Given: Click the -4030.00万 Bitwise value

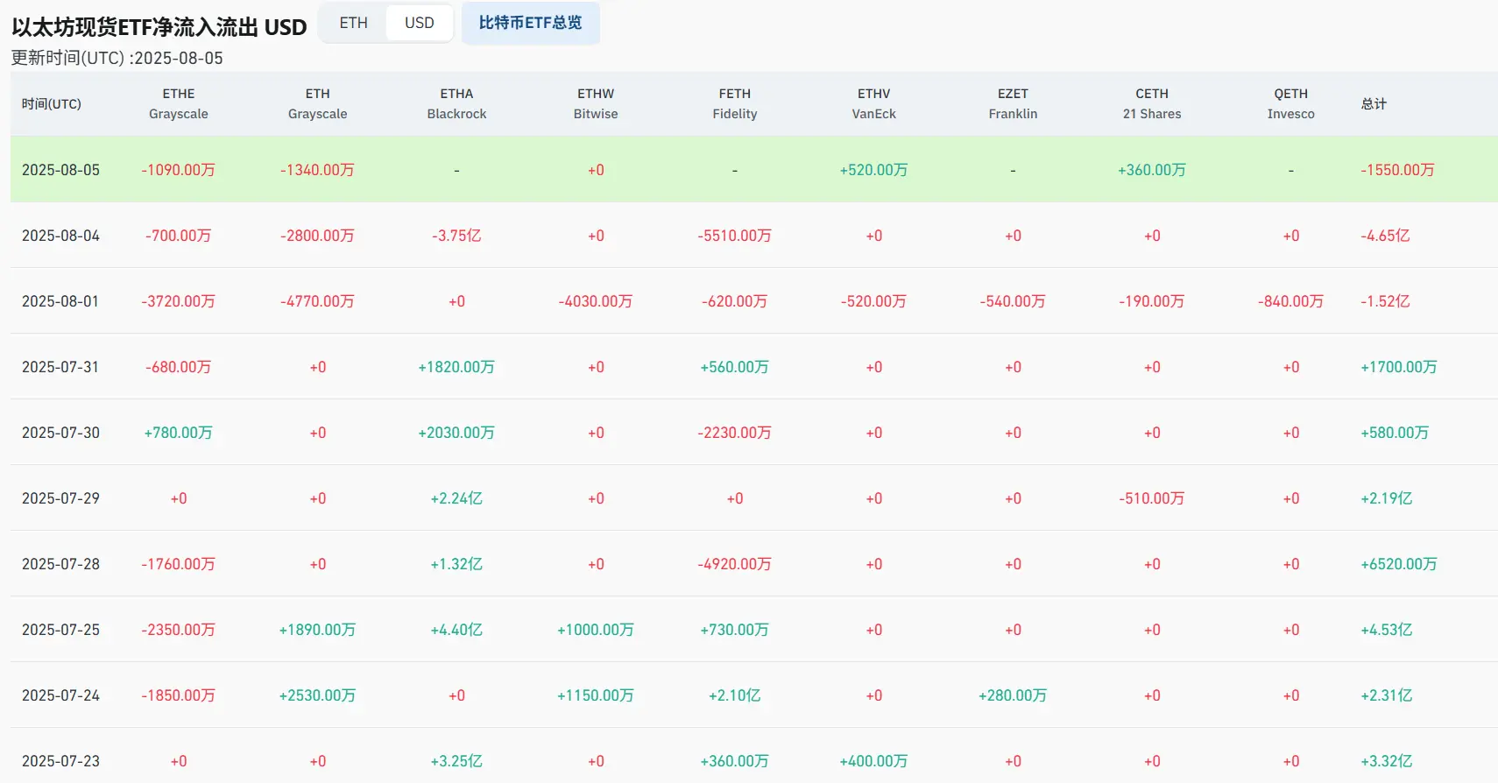Looking at the screenshot, I should tap(596, 301).
